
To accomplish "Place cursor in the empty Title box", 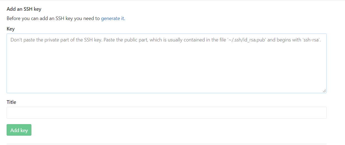I will pyautogui.click(x=166, y=113).
